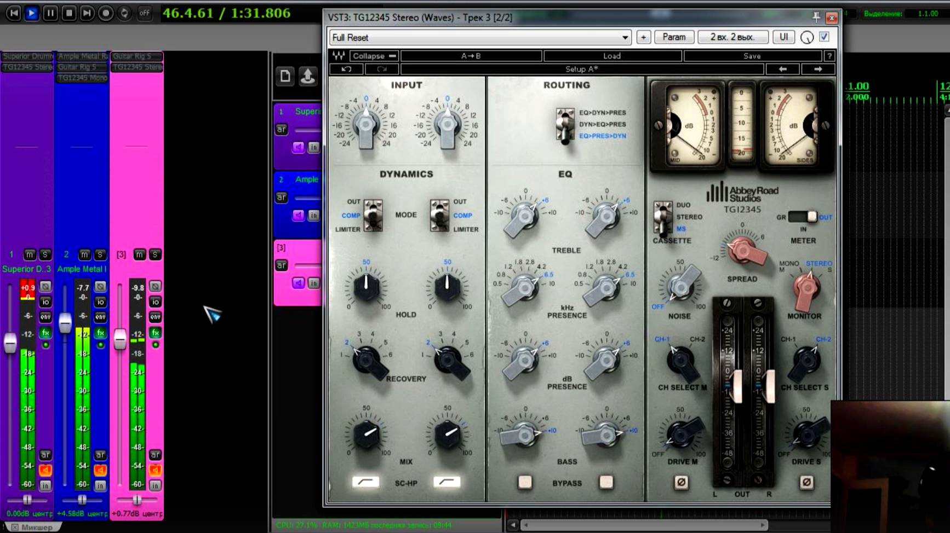This screenshot has height=533, width=950.
Task: Click the phase icon on the Superior Drummer mixer strip
Action: [45, 286]
